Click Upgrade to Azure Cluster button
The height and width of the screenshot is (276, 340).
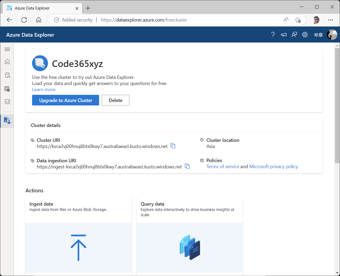[x=66, y=100]
